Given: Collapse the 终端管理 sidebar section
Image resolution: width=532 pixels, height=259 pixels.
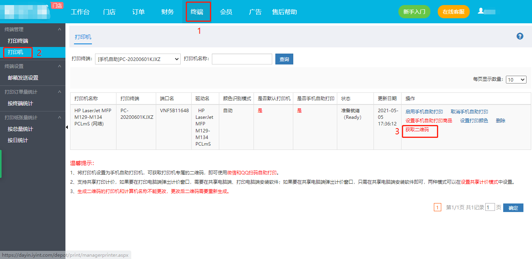Looking at the screenshot, I should click(x=59, y=30).
